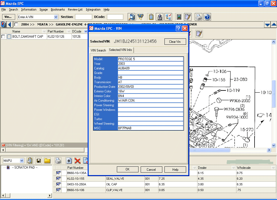
Task: Open the yellow folder icon in scratch pad toolbar
Action: pos(47,160)
